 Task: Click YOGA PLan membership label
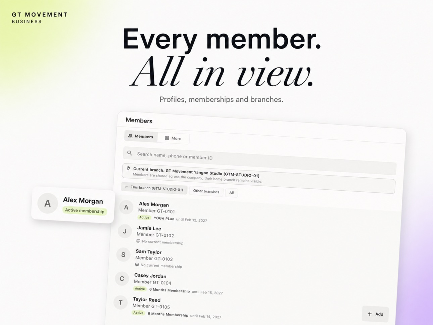164,219
